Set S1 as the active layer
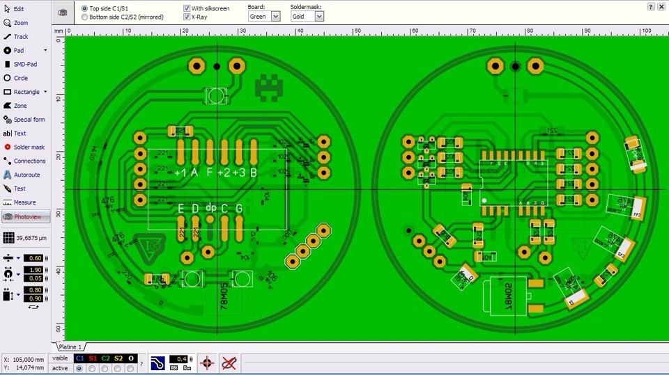 pos(92,369)
